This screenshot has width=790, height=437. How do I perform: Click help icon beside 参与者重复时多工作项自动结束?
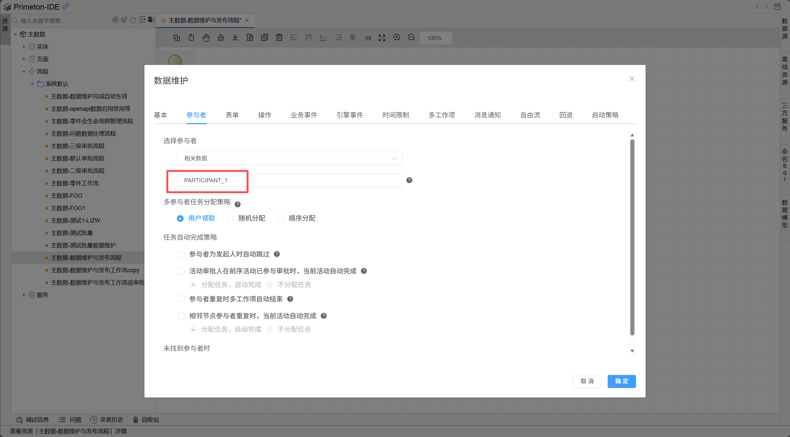click(x=290, y=299)
